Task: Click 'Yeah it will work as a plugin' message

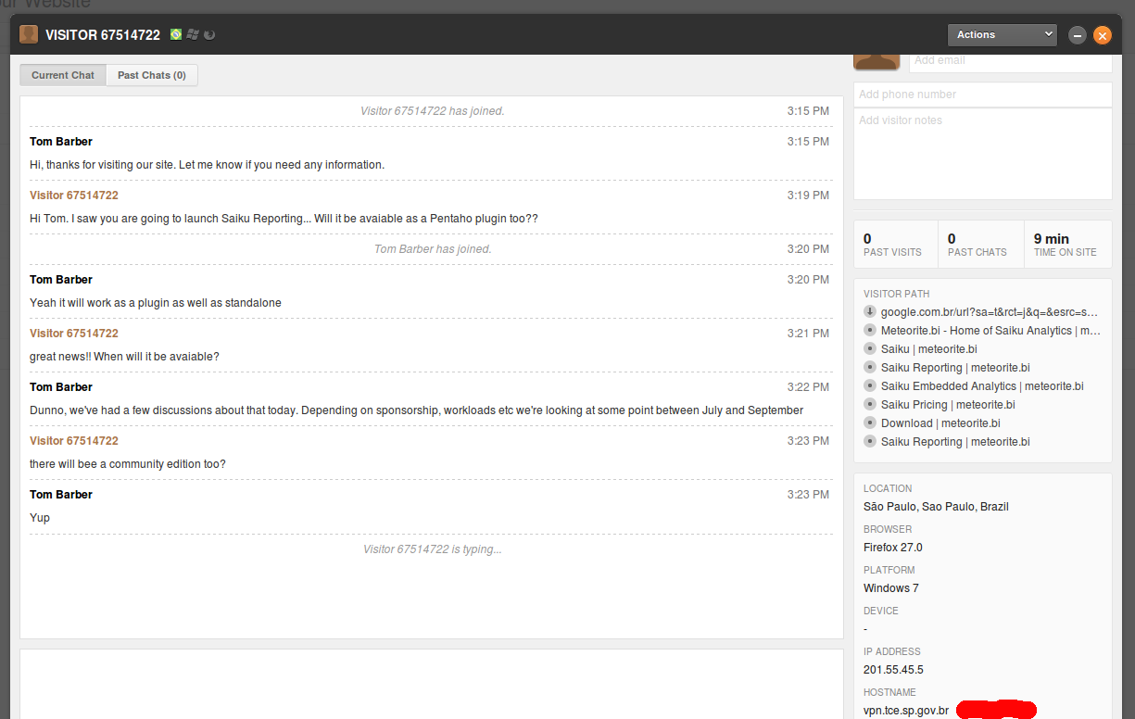Action: 156,303
